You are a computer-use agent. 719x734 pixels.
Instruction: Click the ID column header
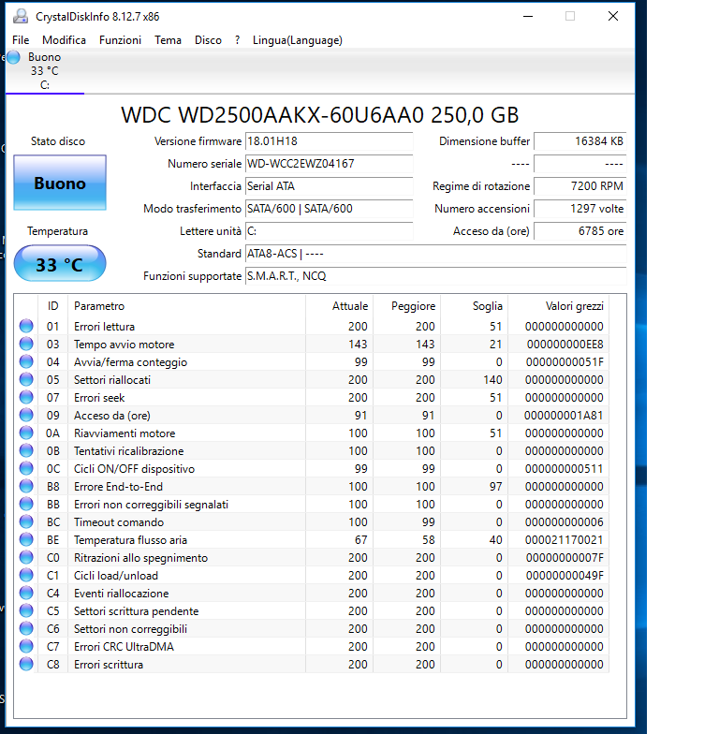[x=52, y=306]
